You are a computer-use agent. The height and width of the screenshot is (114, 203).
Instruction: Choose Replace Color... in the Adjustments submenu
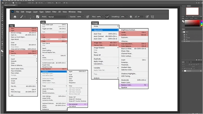(x=133, y=85)
